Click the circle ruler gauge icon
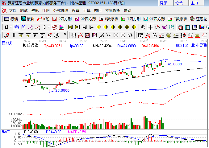Screen dimensions: 209x148 click(x=56, y=35)
